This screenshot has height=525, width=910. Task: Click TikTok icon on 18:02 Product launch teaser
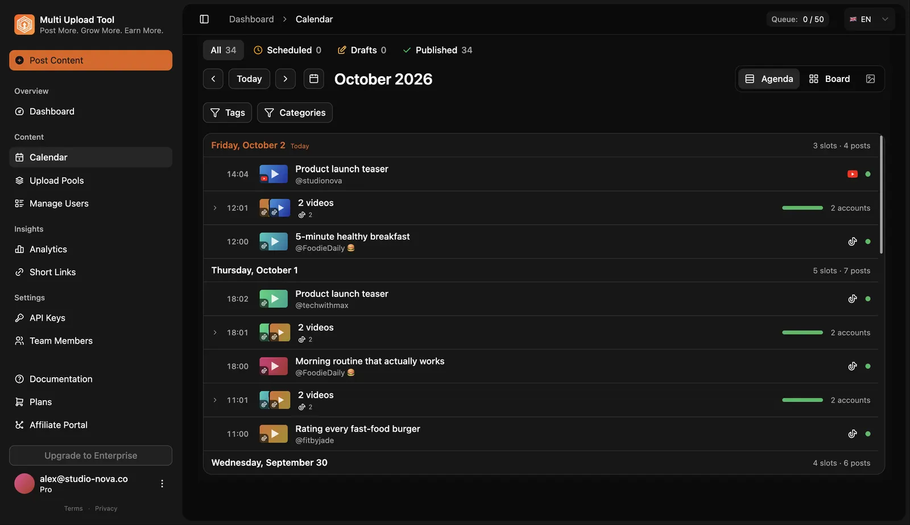[x=853, y=299]
